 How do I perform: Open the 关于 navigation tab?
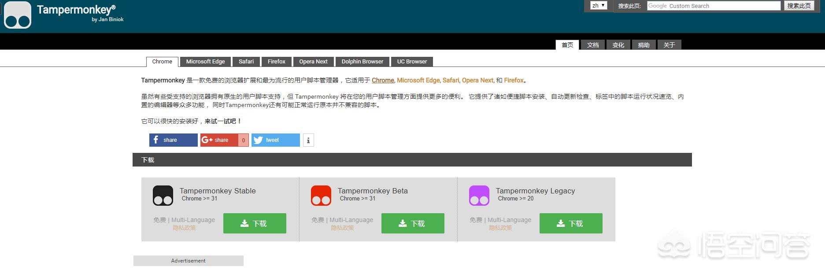(670, 45)
